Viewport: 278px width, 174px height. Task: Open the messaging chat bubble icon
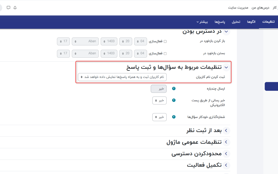point(8,8)
